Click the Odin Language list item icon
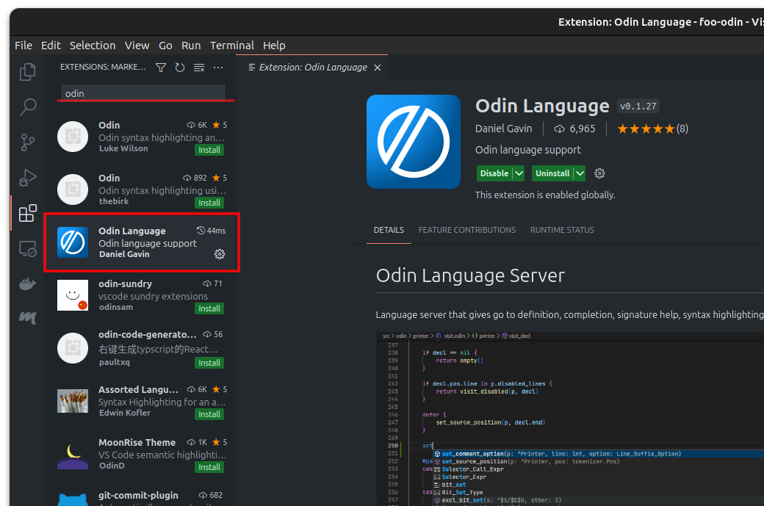 coord(73,242)
